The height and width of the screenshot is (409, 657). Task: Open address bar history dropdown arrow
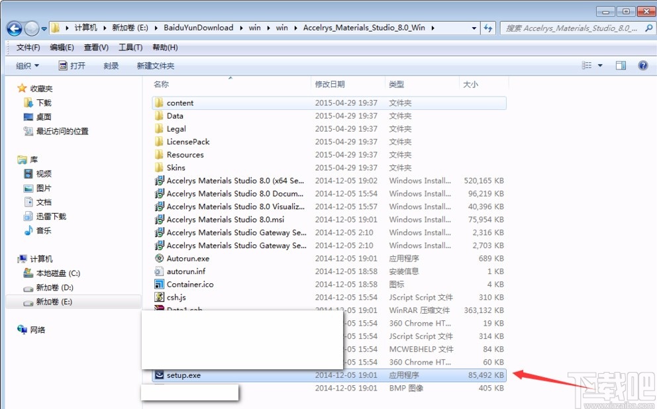click(474, 28)
